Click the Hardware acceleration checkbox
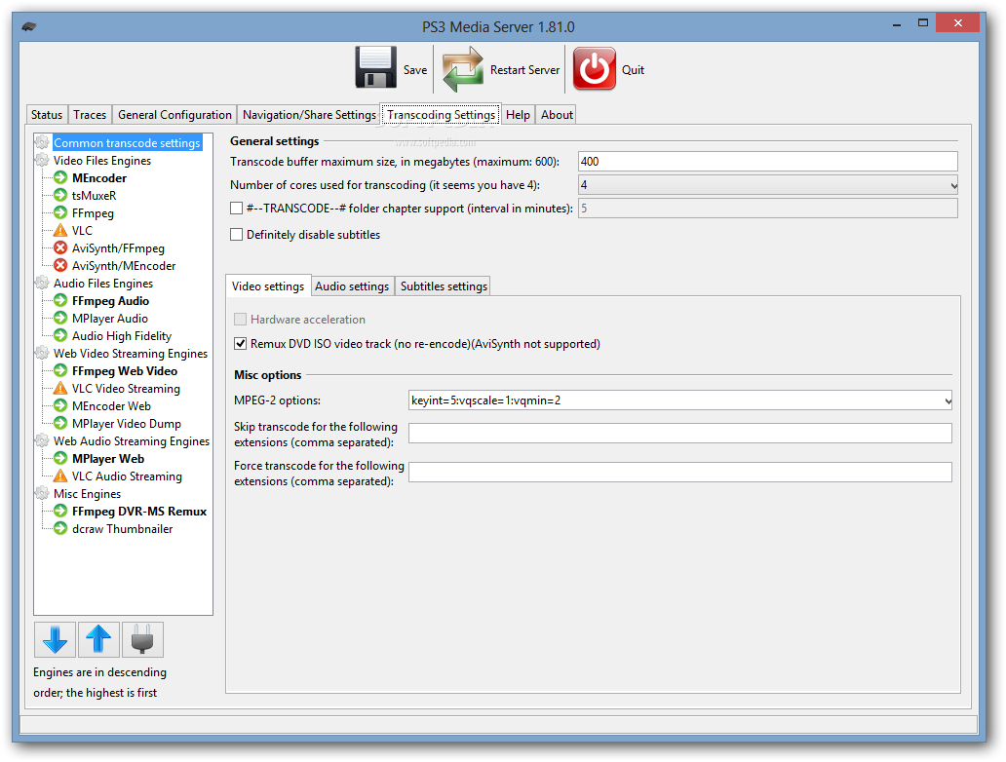 click(x=240, y=320)
